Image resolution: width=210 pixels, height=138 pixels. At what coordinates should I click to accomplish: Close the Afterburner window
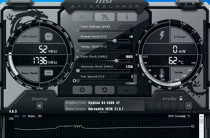pos(193,3)
